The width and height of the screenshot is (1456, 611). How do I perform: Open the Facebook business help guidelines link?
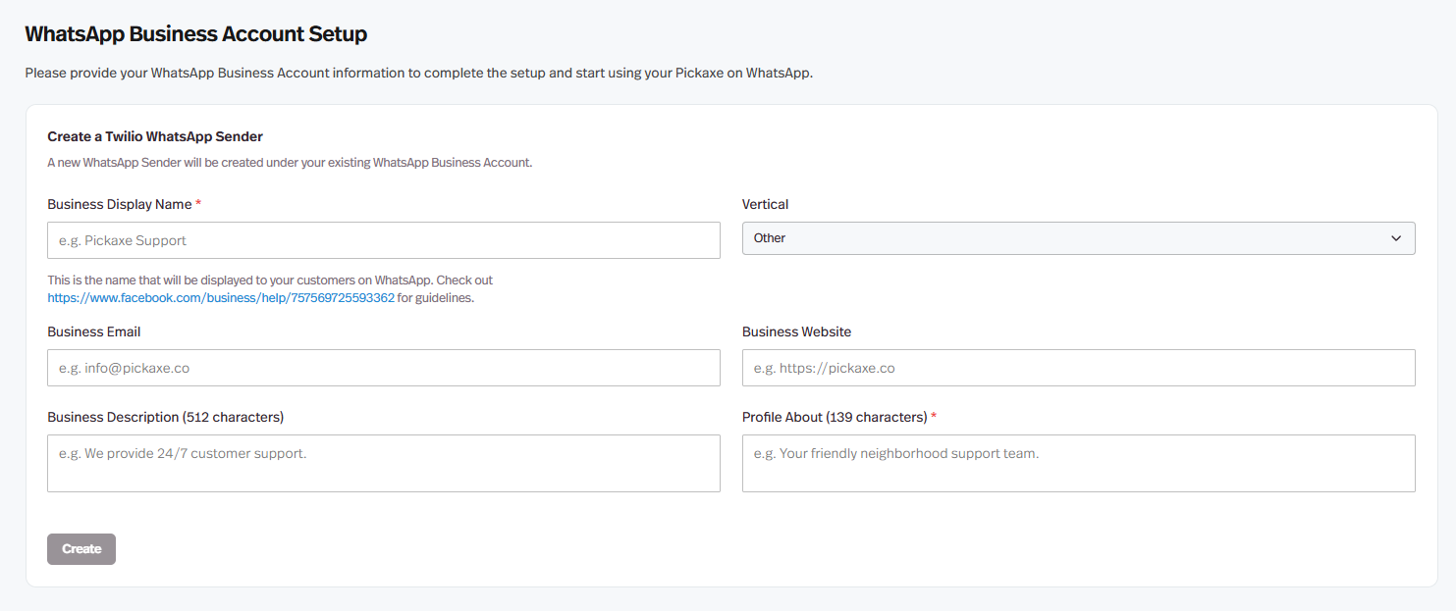(221, 298)
